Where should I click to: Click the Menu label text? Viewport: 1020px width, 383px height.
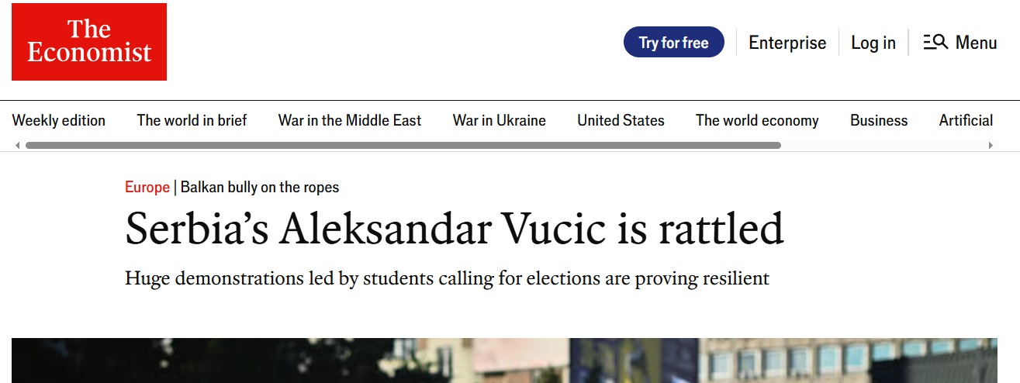(977, 43)
